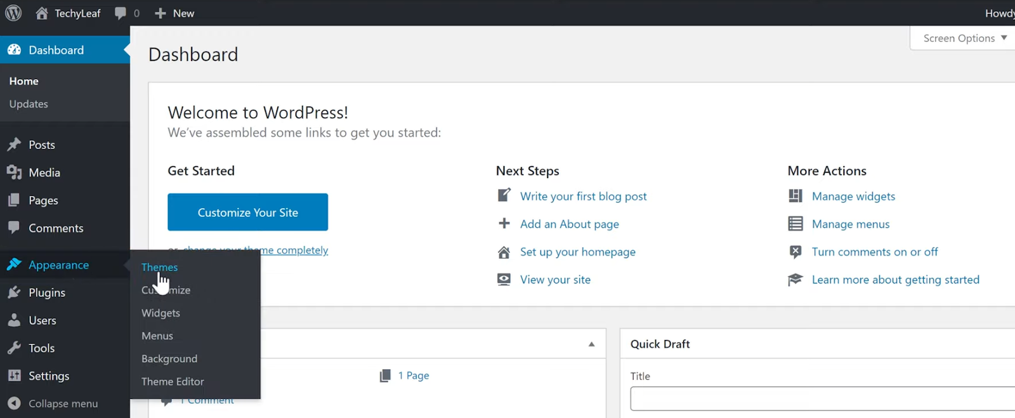Screen dimensions: 1015x418
Task: Focus the Quick Draft Title field
Action: click(823, 399)
